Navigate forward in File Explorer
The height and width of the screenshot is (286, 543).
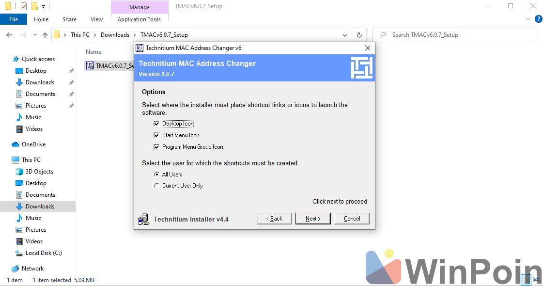23,35
